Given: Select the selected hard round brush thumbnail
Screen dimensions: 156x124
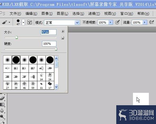Looking at the screenshot, I should [16, 60].
